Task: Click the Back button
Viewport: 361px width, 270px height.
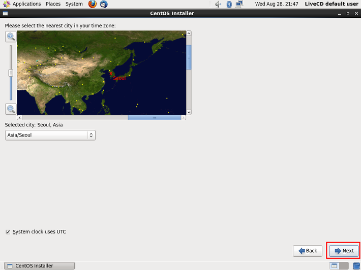Action: pos(307,251)
